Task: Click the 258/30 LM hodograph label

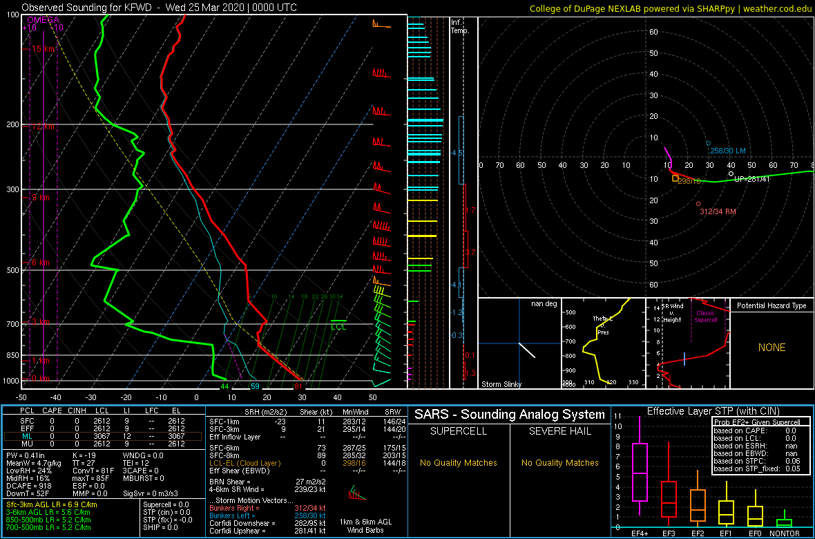Action: (728, 151)
